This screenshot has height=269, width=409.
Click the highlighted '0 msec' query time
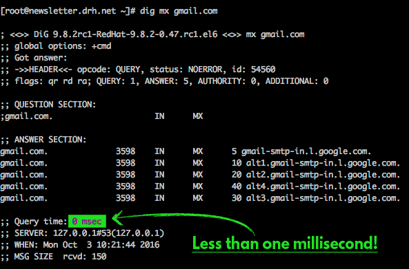(87, 221)
